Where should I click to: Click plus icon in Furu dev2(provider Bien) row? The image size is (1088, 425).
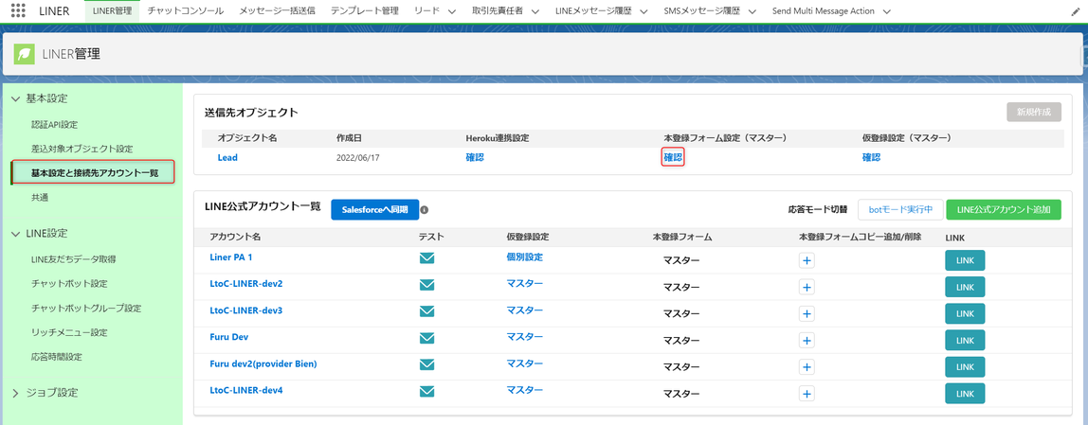[807, 366]
